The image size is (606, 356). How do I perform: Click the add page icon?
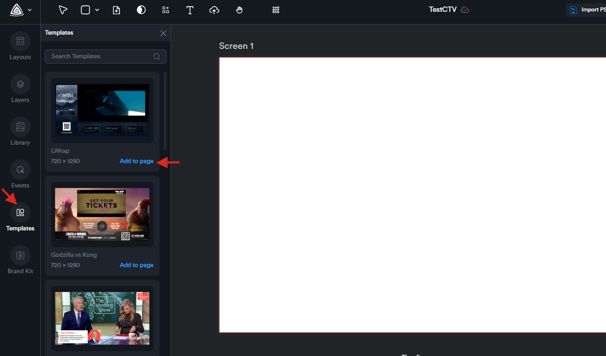tap(116, 10)
